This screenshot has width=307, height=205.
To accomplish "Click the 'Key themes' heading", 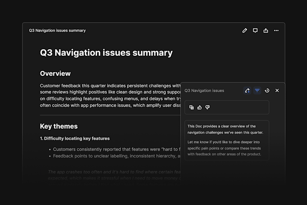I will (x=59, y=126).
